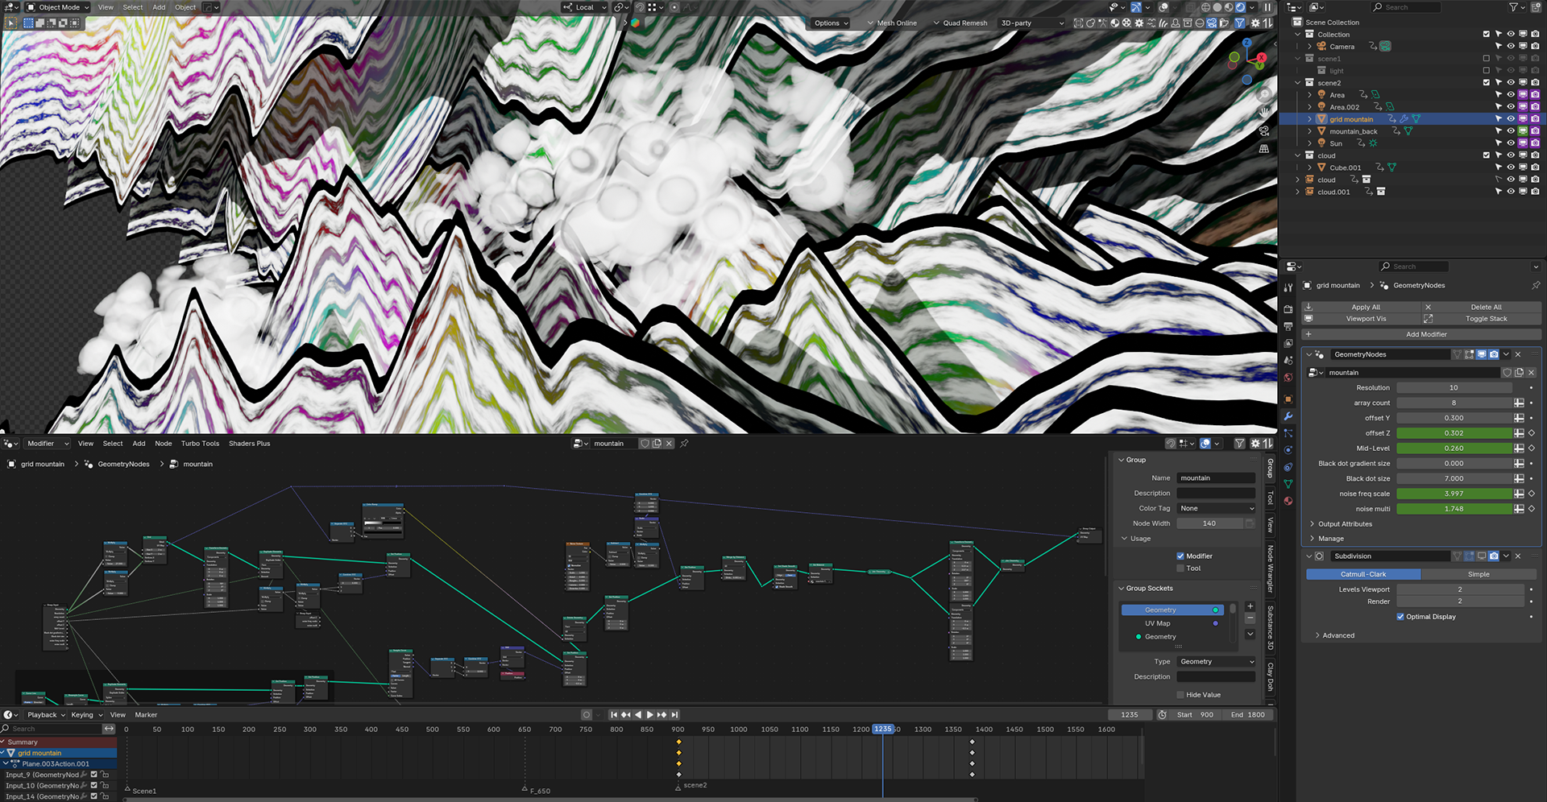Open the Material properties tab icon
Viewport: 1547px width, 802px height.
[x=1288, y=501]
